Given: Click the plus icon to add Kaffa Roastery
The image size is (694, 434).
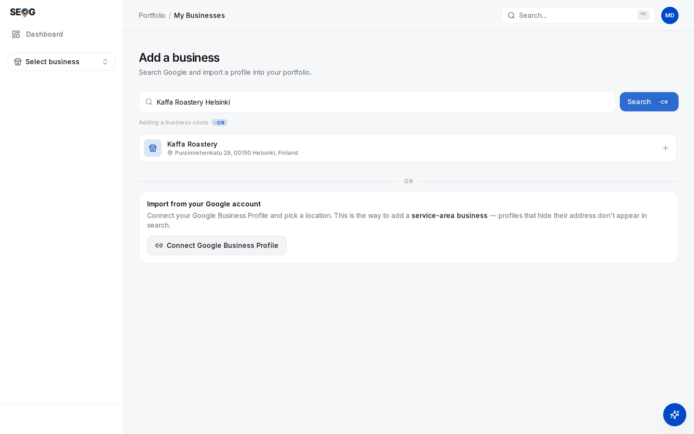Looking at the screenshot, I should pos(666,148).
